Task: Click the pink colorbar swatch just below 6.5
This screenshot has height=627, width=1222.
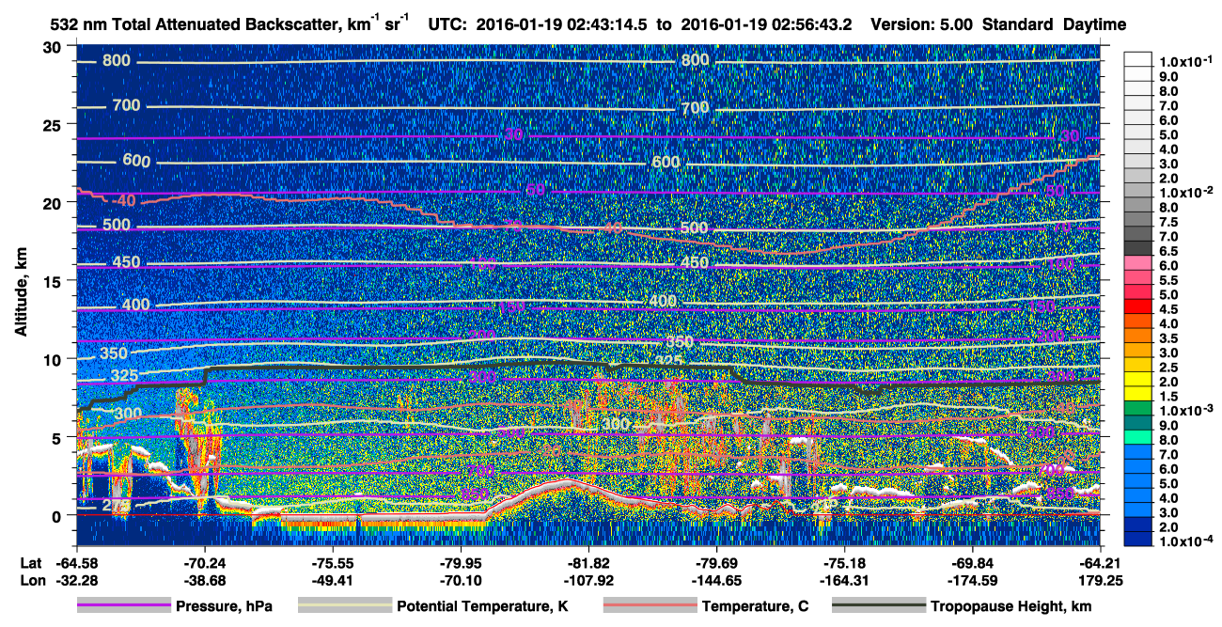Action: (1137, 262)
